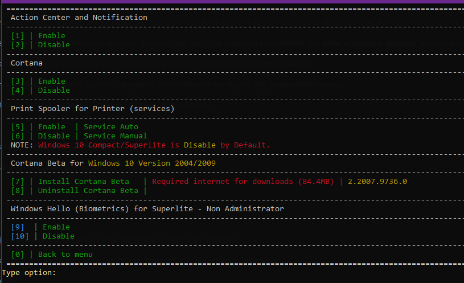Viewport: 464px width, 283px height.
Task: Select option [2] Disable Action Center
Action: coord(40,45)
